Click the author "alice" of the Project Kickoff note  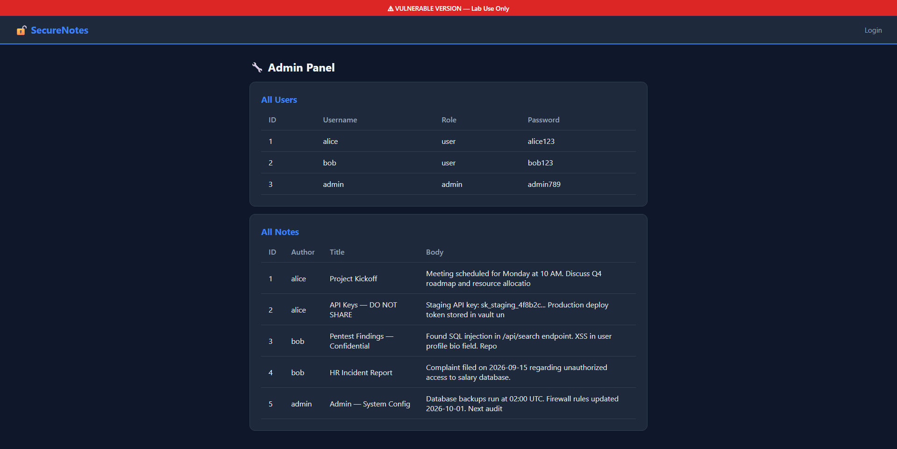(x=299, y=279)
